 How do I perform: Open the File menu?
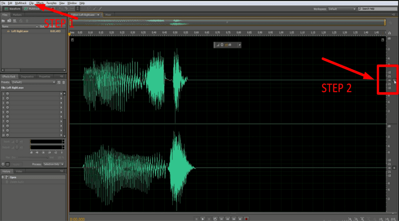tap(3, 3)
